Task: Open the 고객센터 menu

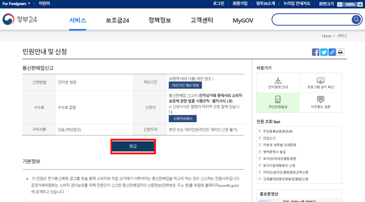Action: tap(202, 20)
